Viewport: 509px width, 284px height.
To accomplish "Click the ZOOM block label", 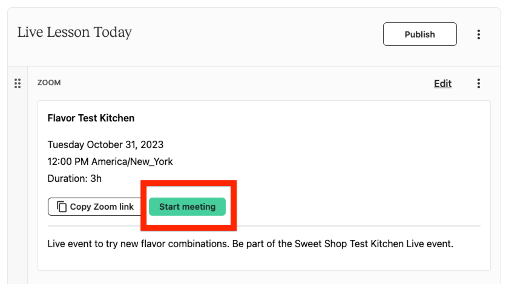I will [49, 83].
